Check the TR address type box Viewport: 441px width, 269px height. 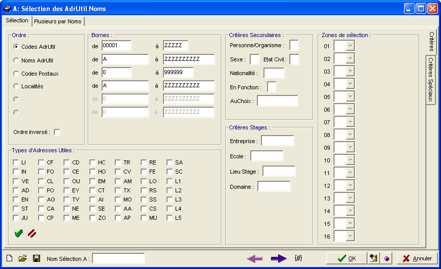pos(118,162)
